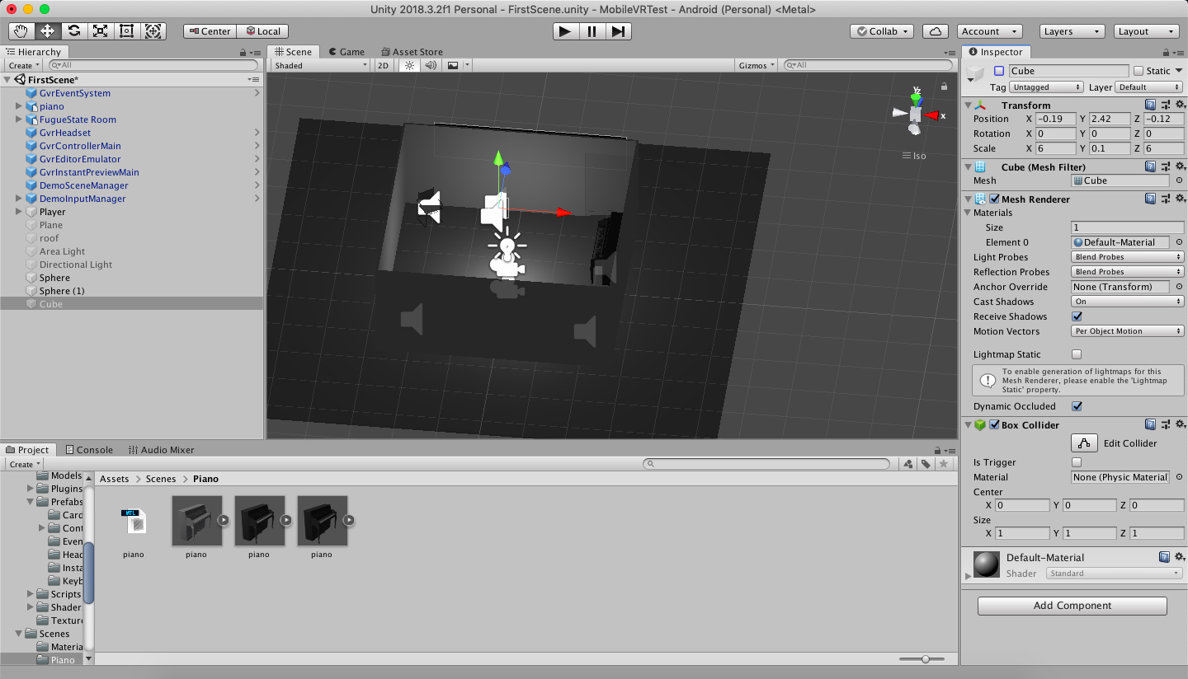Switch to the Game tab

pyautogui.click(x=346, y=52)
